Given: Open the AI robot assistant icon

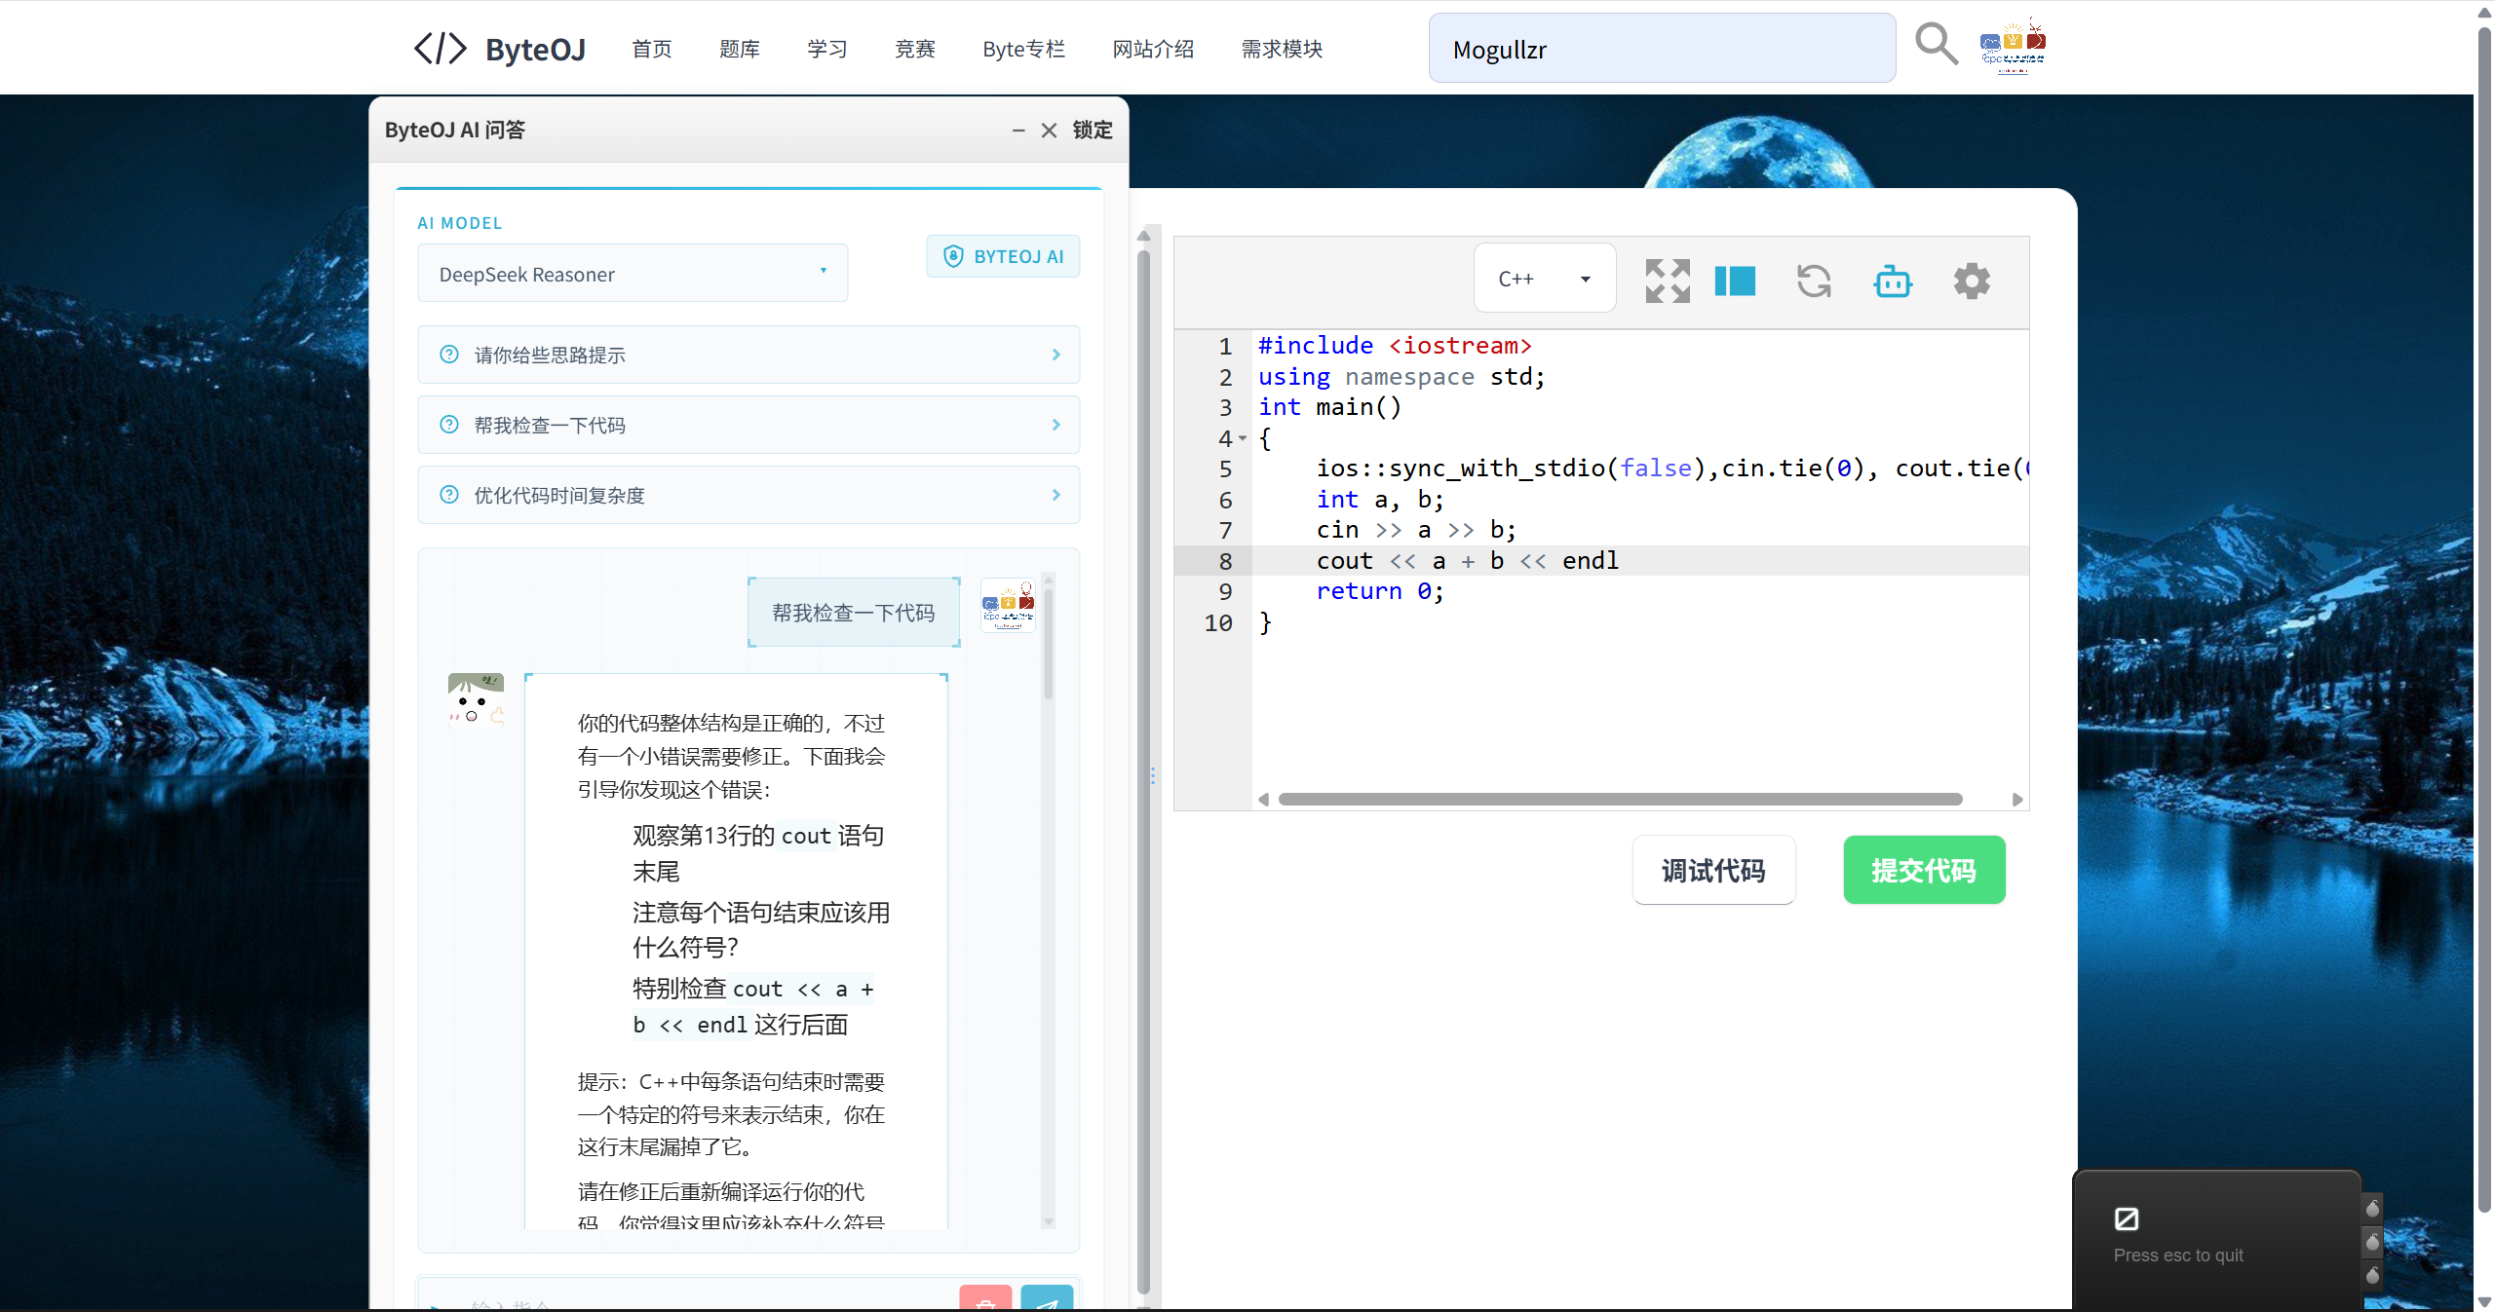Looking at the screenshot, I should coord(1893,281).
